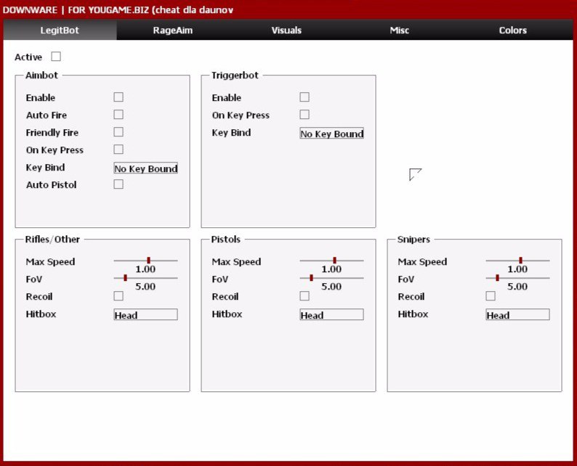Switch to the RageAim tab

point(172,30)
